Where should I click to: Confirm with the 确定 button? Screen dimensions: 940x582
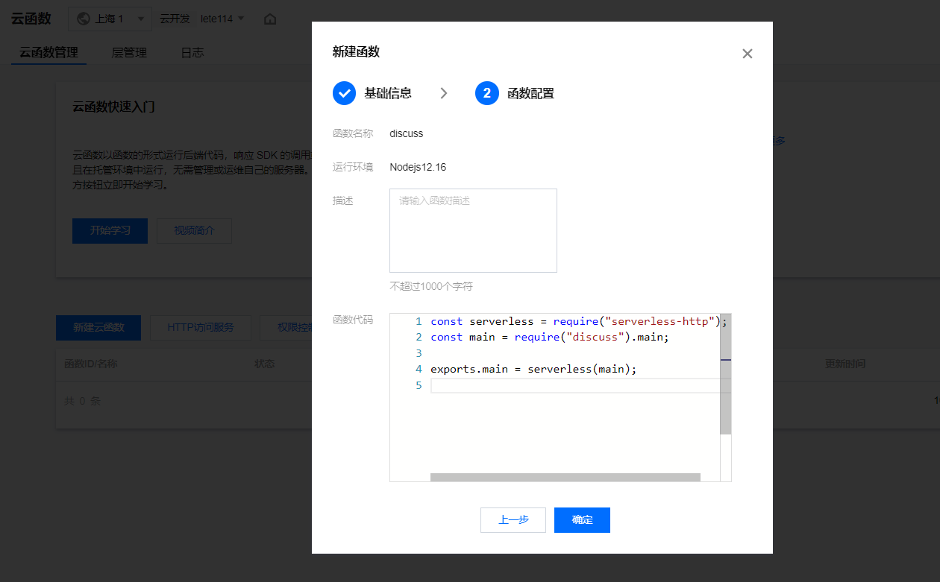click(582, 520)
